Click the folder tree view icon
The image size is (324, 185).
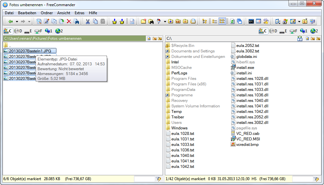pos(204,22)
